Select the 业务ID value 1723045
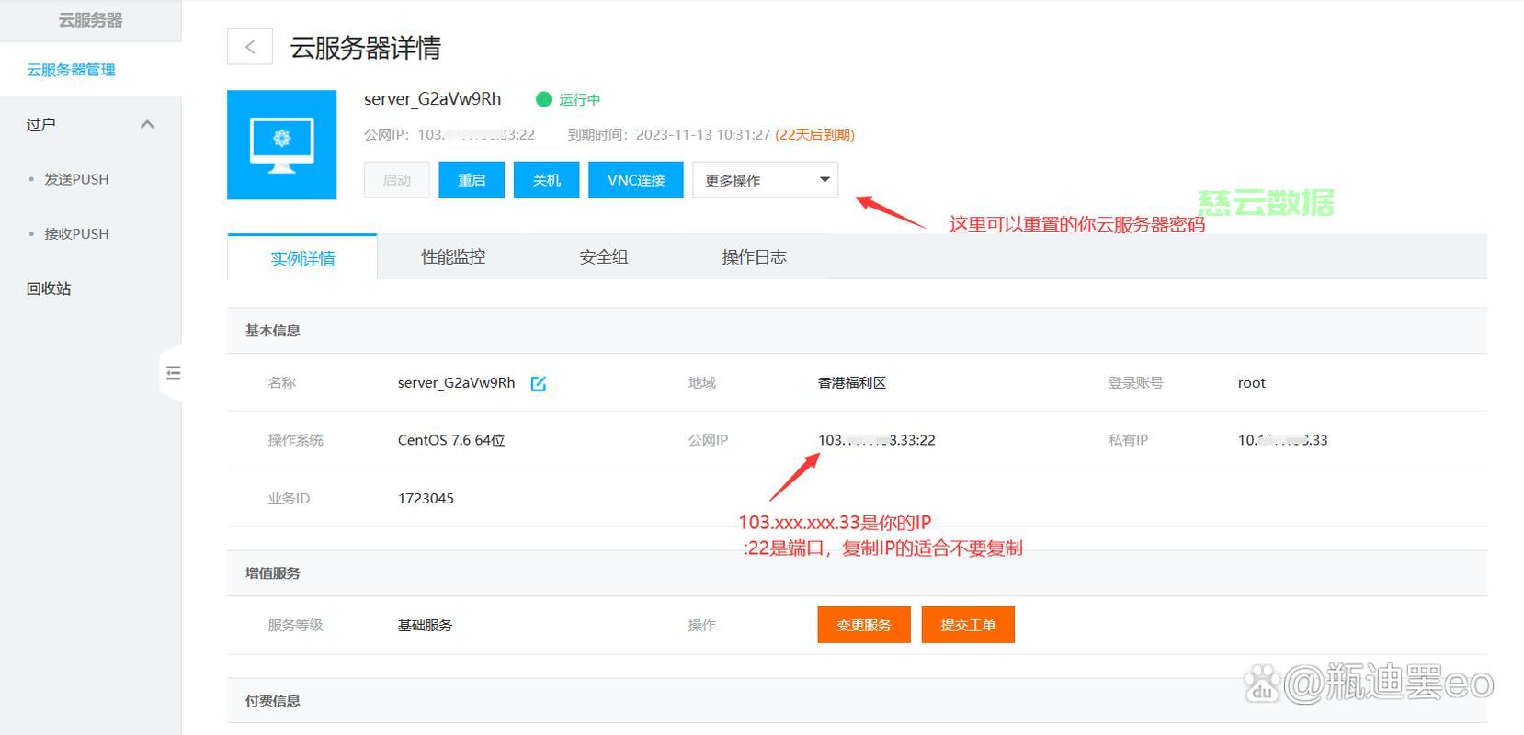 [426, 498]
